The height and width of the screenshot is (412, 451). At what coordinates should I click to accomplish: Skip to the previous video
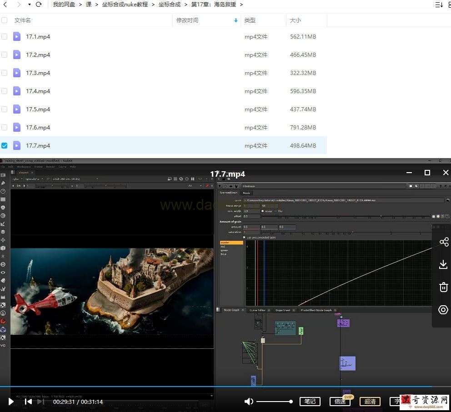(28, 402)
